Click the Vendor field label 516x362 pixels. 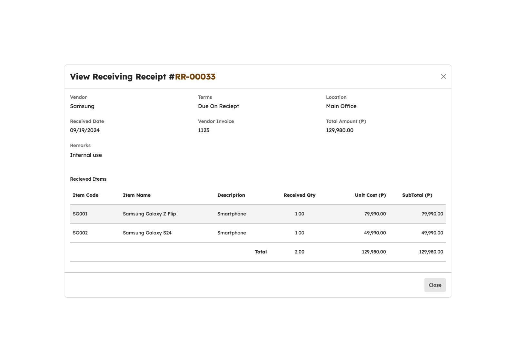pyautogui.click(x=78, y=97)
